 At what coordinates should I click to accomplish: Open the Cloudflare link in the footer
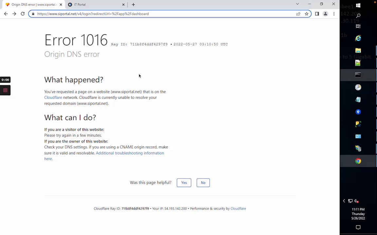(238, 209)
